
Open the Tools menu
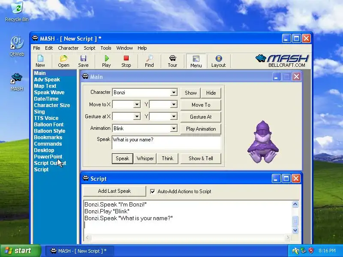[x=106, y=48]
